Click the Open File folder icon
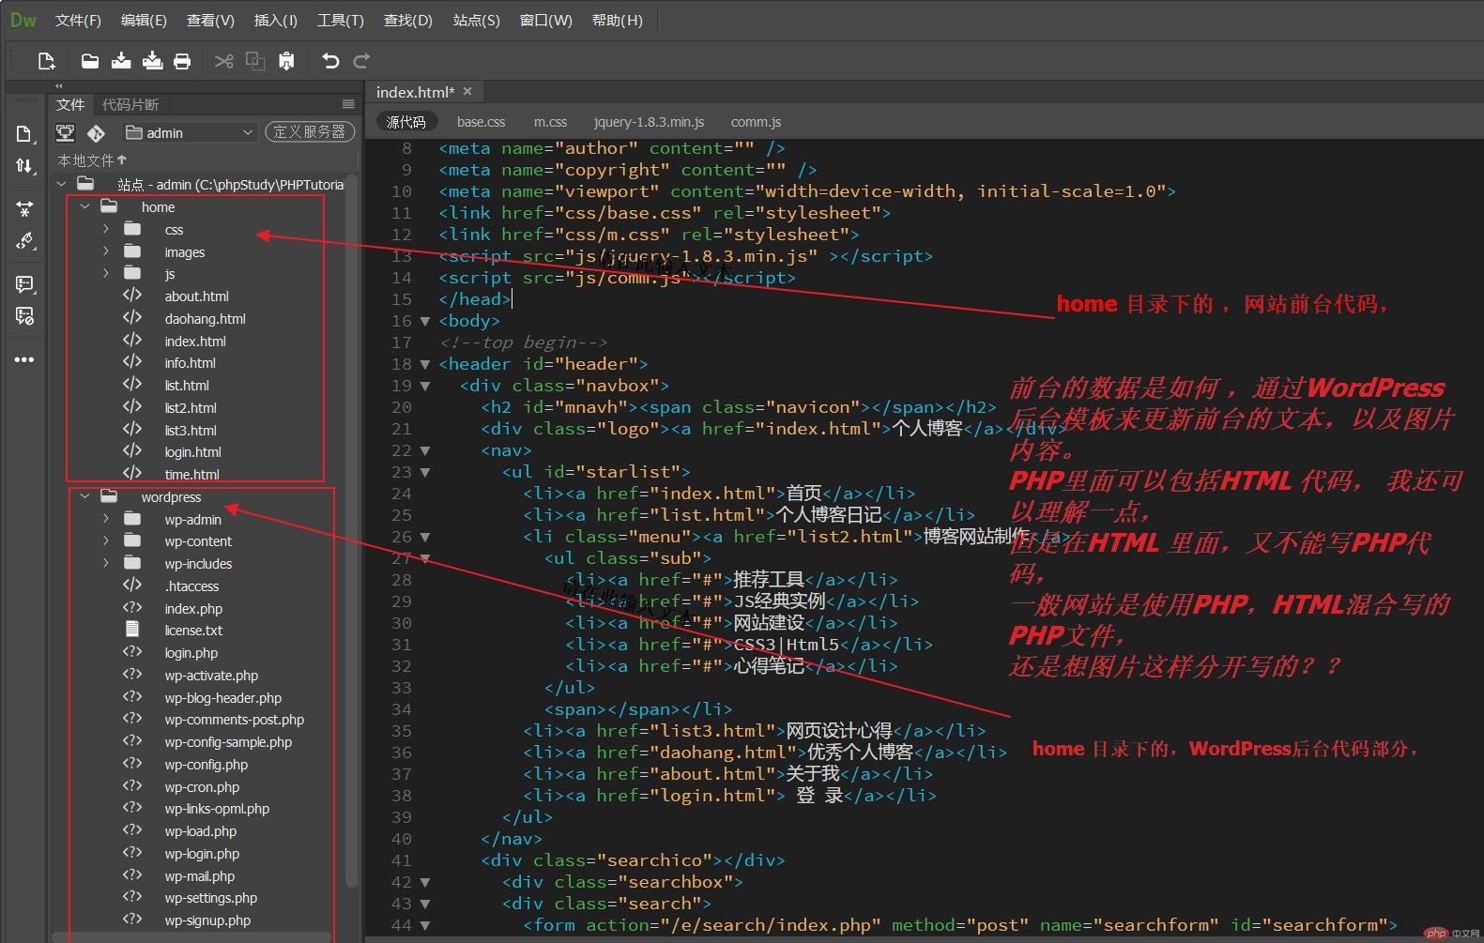Viewport: 1484px width, 943px height. pos(90,61)
